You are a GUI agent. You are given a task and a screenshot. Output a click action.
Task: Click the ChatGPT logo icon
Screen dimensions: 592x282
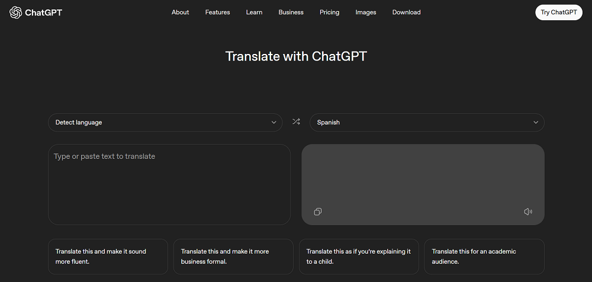click(15, 12)
